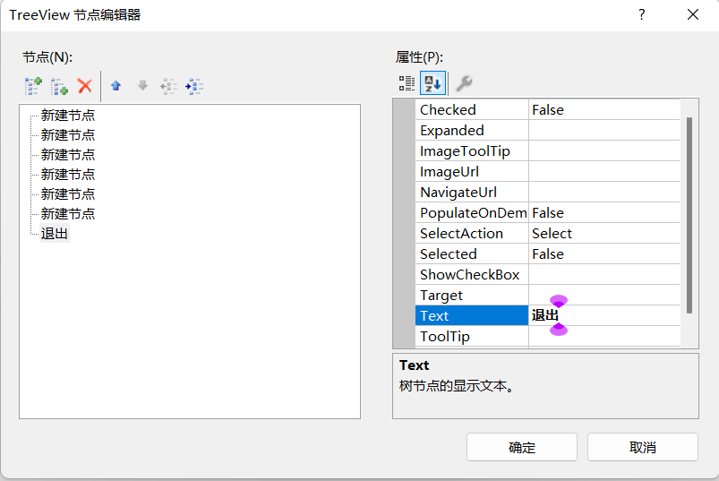Select the PopulateOnDemand property name

point(474,213)
